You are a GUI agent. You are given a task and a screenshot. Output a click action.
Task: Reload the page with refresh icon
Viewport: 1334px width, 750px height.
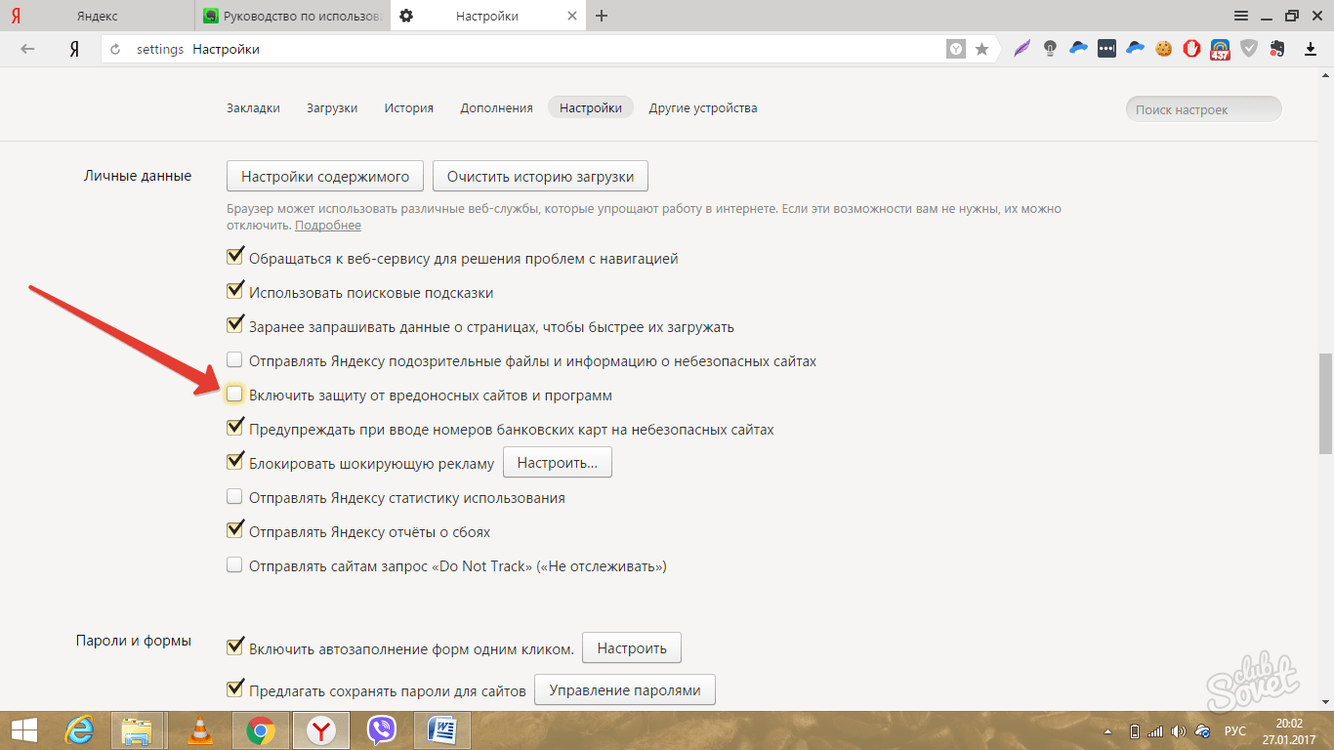click(116, 49)
